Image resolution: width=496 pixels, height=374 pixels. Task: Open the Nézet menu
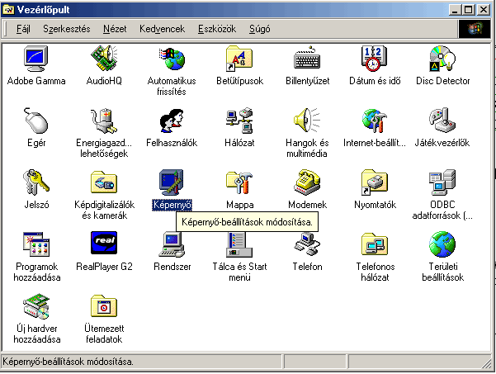pos(115,29)
